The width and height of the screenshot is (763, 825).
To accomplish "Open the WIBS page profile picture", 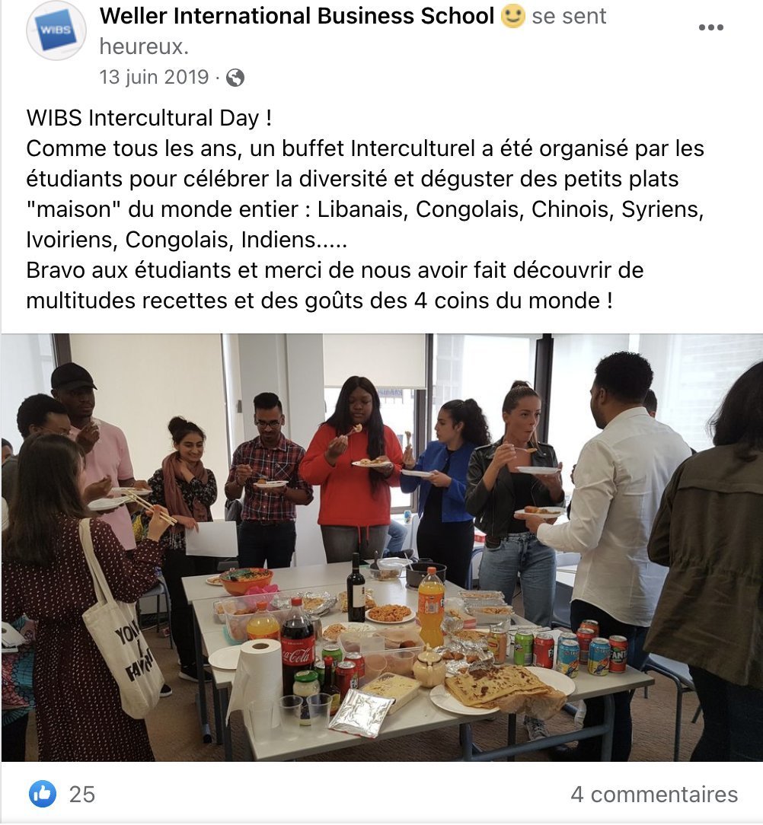I will [x=56, y=30].
